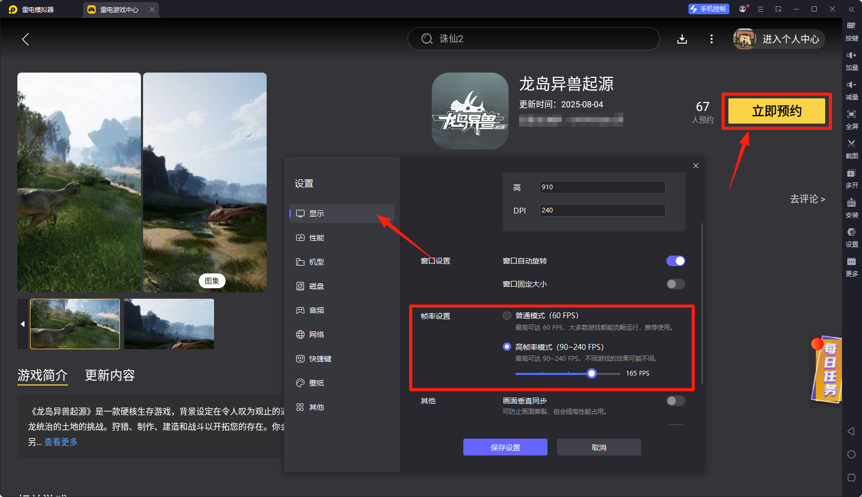The height and width of the screenshot is (497, 862).
Task: Open the 其他 settings category
Action: tap(341, 407)
